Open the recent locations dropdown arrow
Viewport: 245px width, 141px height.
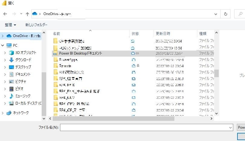click(21, 14)
